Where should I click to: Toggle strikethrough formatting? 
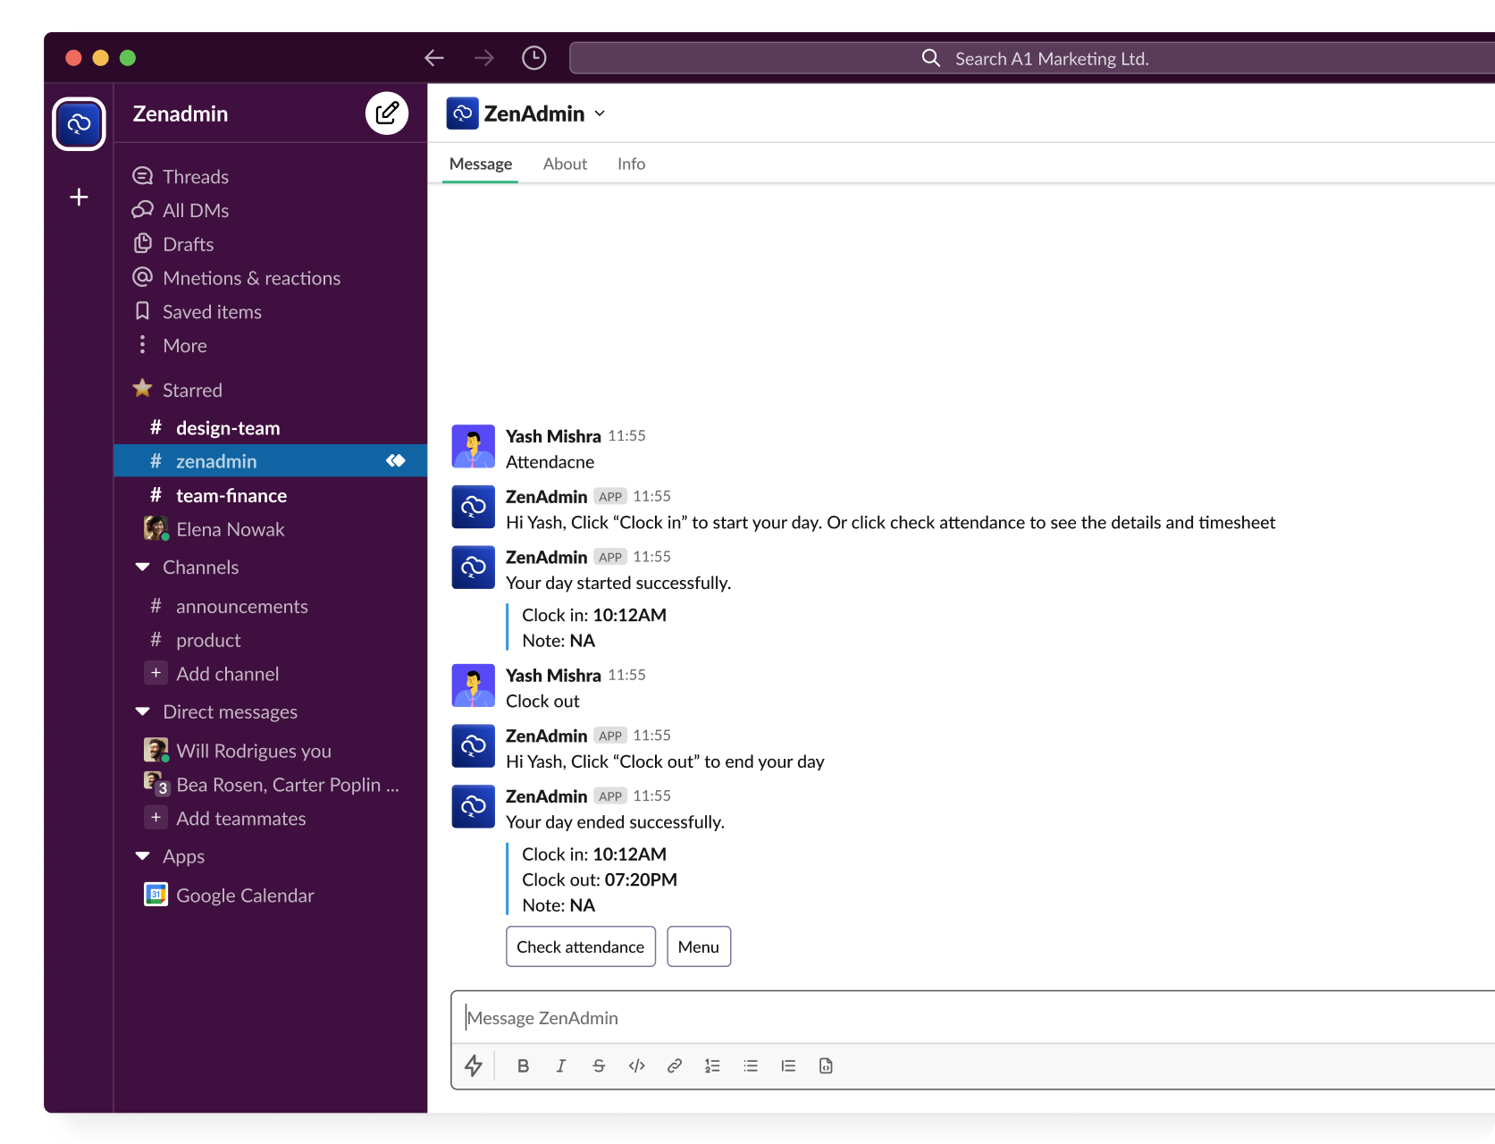click(599, 1065)
